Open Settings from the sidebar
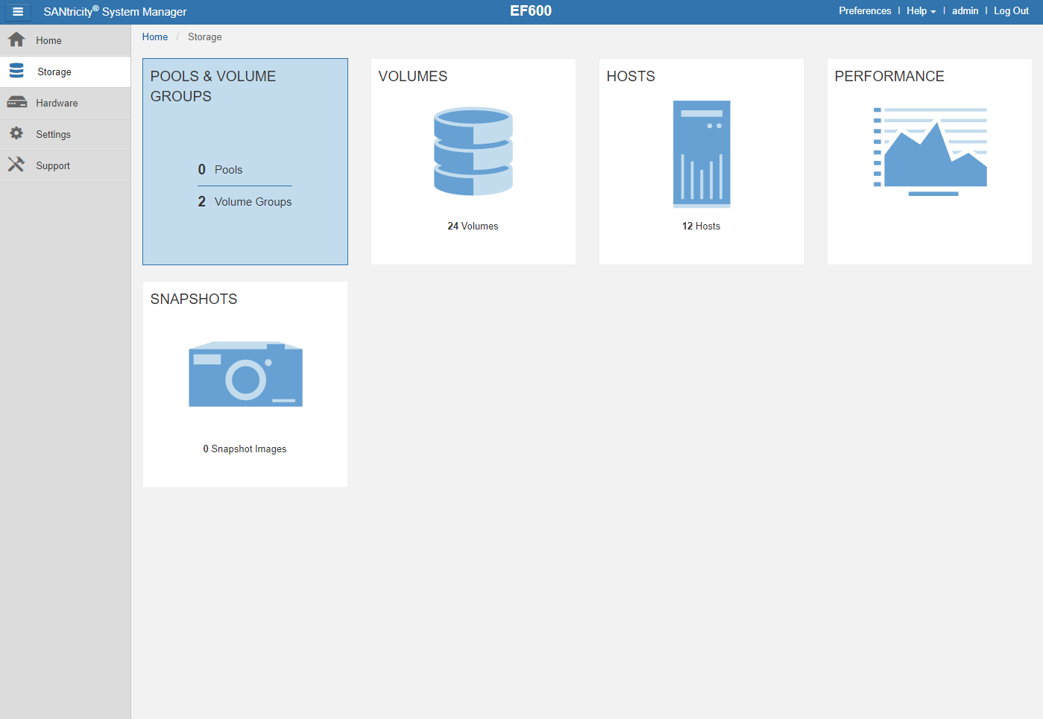The image size is (1043, 719). coord(66,134)
